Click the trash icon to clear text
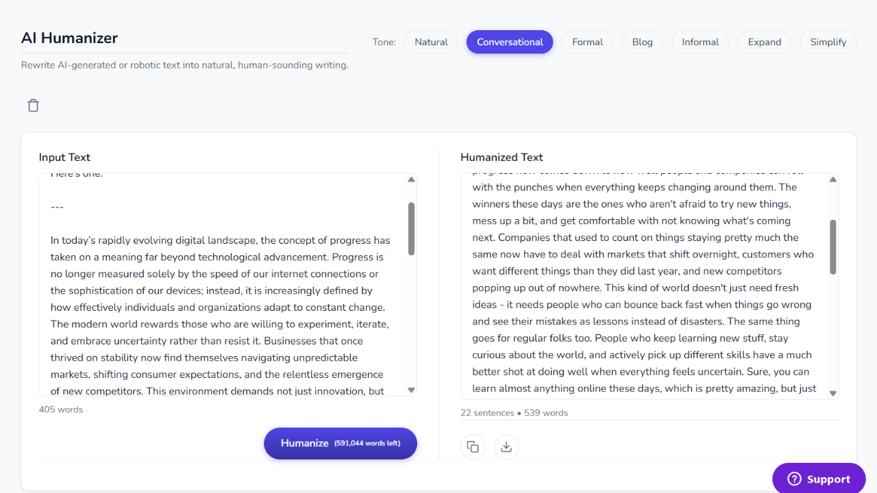 pyautogui.click(x=33, y=105)
